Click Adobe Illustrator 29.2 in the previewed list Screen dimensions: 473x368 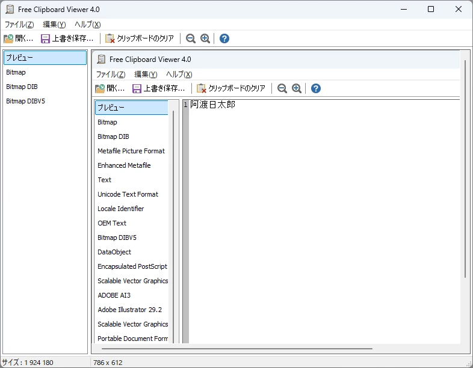coord(130,310)
